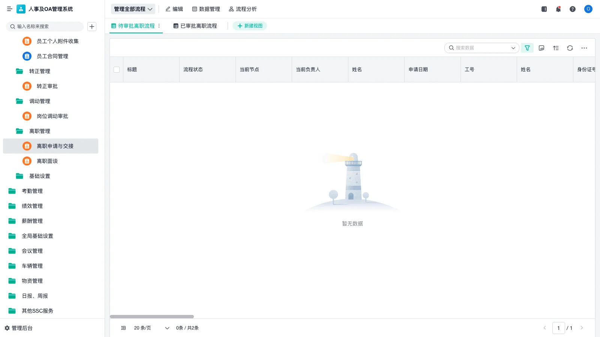Click the help question mark icon
The image size is (600, 337).
click(573, 9)
